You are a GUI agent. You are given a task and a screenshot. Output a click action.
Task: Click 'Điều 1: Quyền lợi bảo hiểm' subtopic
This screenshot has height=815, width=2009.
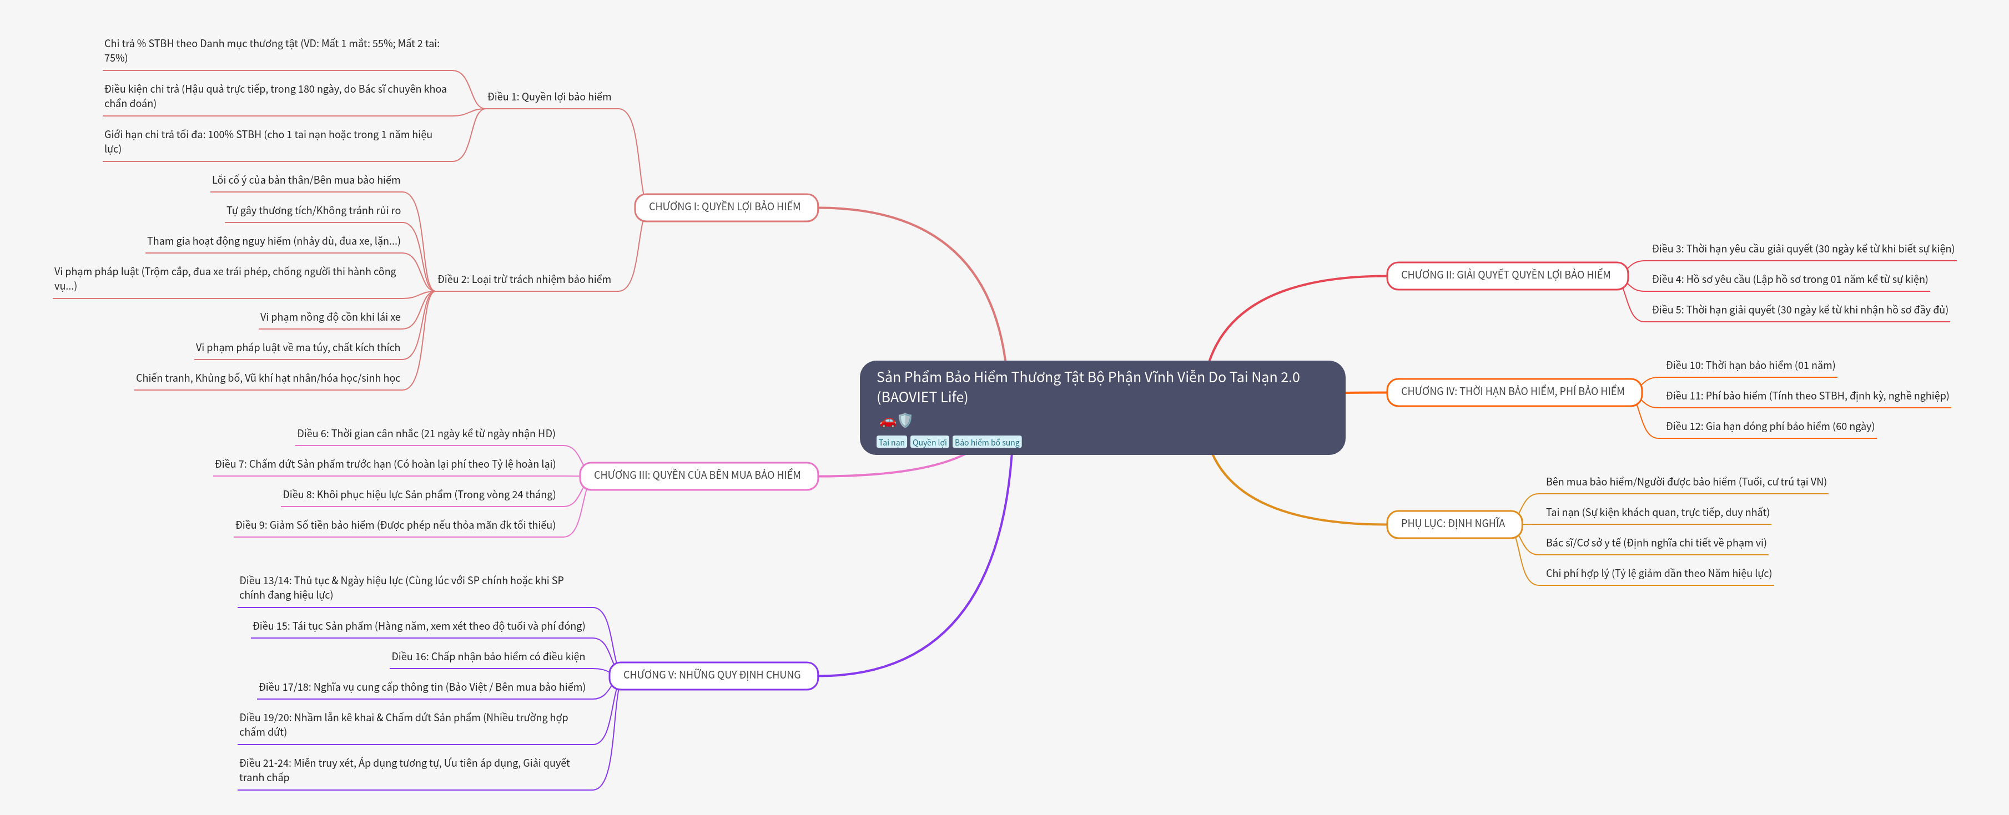coord(549,98)
